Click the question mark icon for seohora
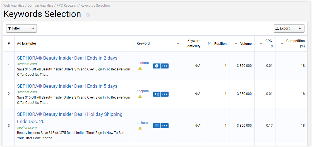Viewport: 312px width, 147px height. coord(157,66)
